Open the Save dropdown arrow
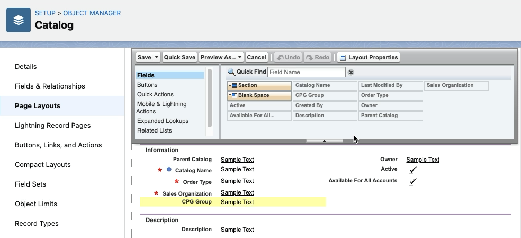521x238 pixels. click(x=156, y=57)
